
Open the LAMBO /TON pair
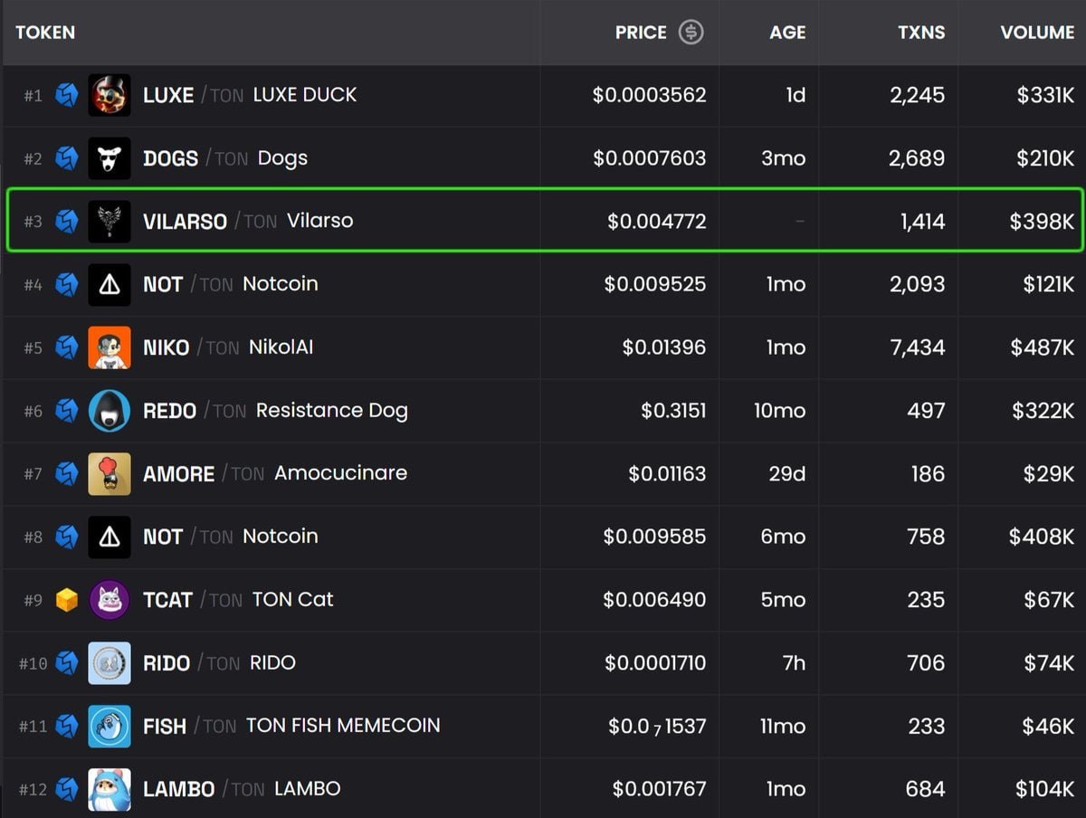click(x=204, y=789)
